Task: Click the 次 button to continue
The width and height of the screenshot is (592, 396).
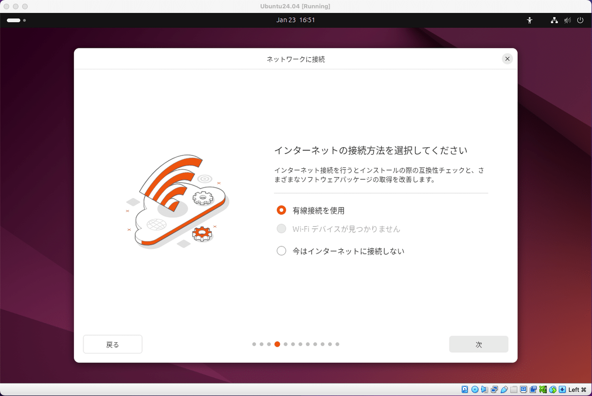Action: (479, 345)
